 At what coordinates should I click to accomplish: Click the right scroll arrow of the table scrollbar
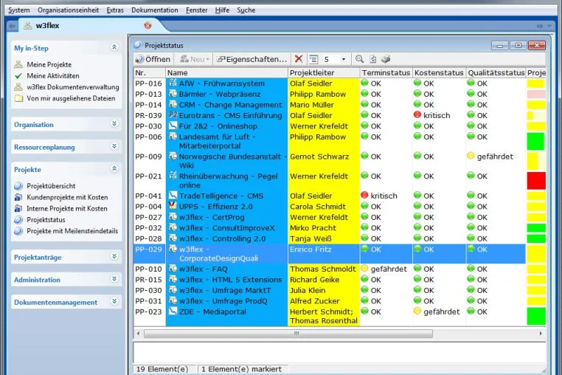541,334
